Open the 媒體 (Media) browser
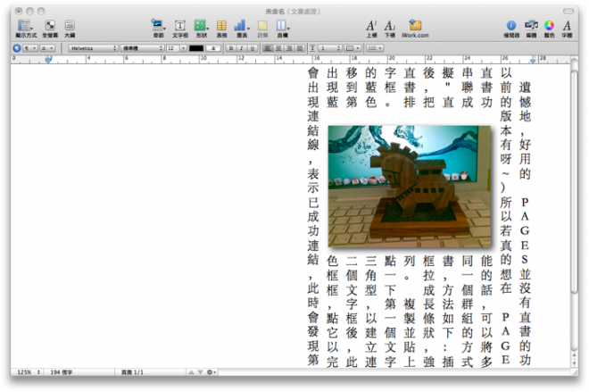 tap(531, 26)
